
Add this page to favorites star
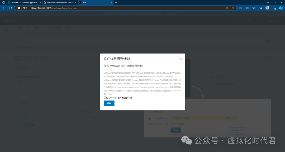pyautogui.click(x=233, y=8)
